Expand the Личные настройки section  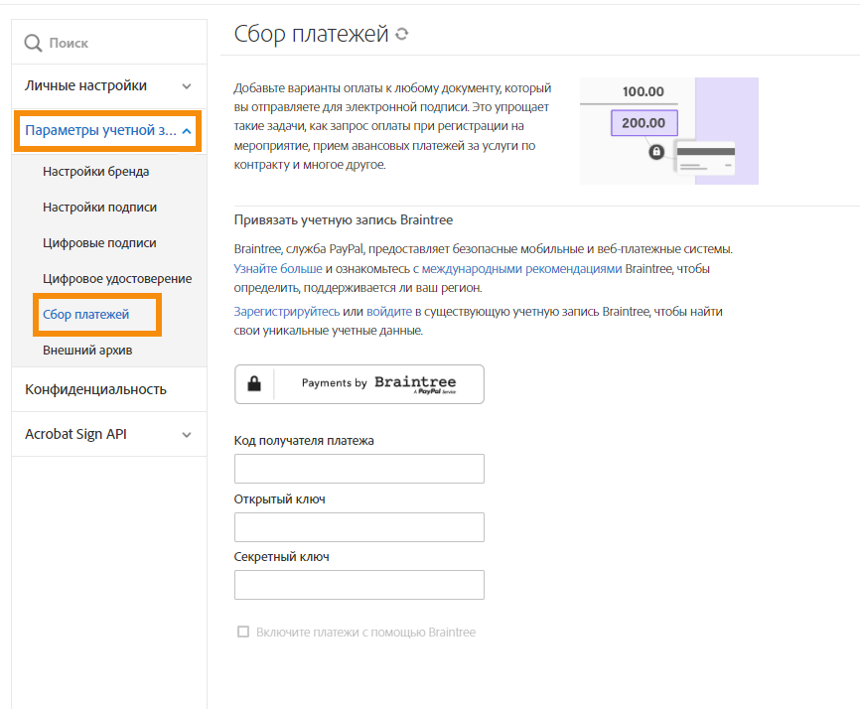[187, 86]
